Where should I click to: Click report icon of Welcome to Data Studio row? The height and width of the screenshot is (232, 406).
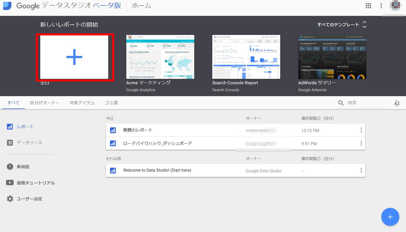113,171
